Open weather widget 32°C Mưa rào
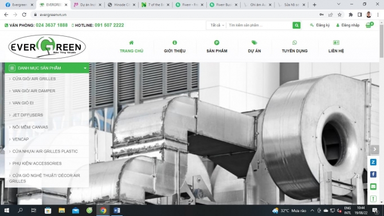Image resolution: width=384 pixels, height=216 pixels. click(x=289, y=211)
